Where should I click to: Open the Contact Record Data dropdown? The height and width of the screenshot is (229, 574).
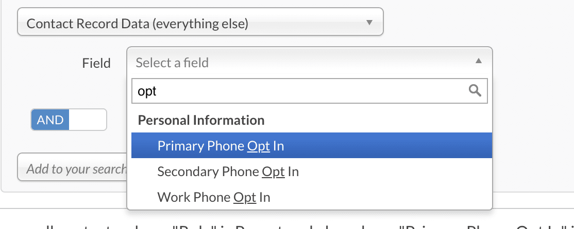pos(200,23)
